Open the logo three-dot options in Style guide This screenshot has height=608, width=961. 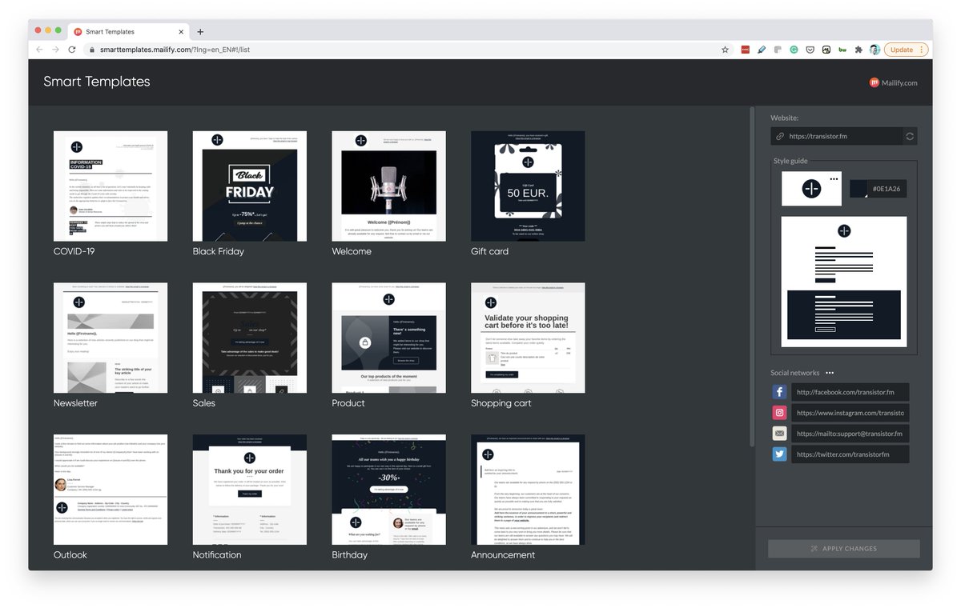[834, 178]
